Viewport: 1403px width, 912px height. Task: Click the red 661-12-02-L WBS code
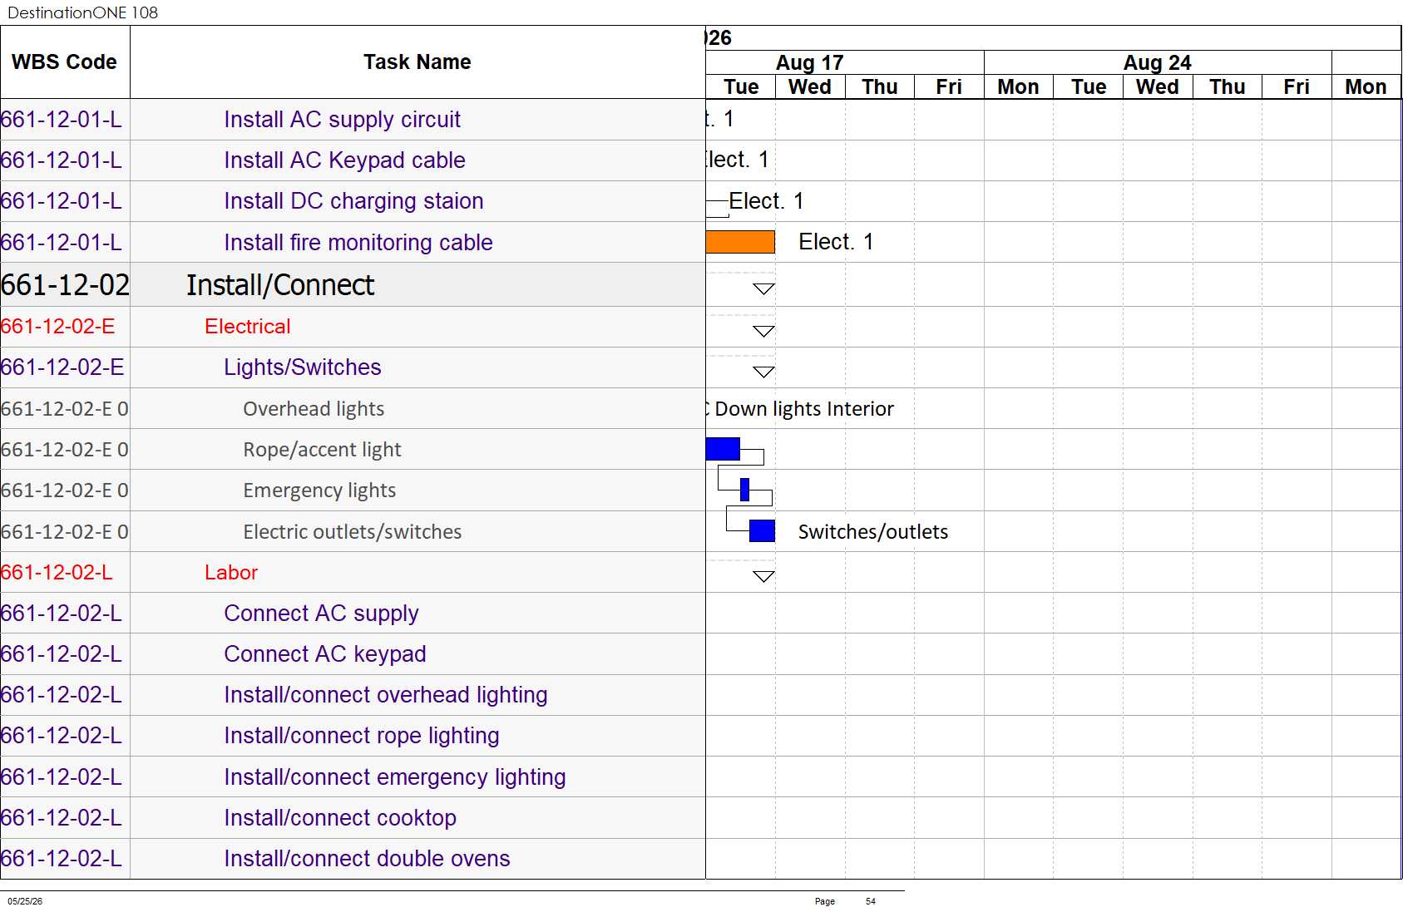click(57, 573)
